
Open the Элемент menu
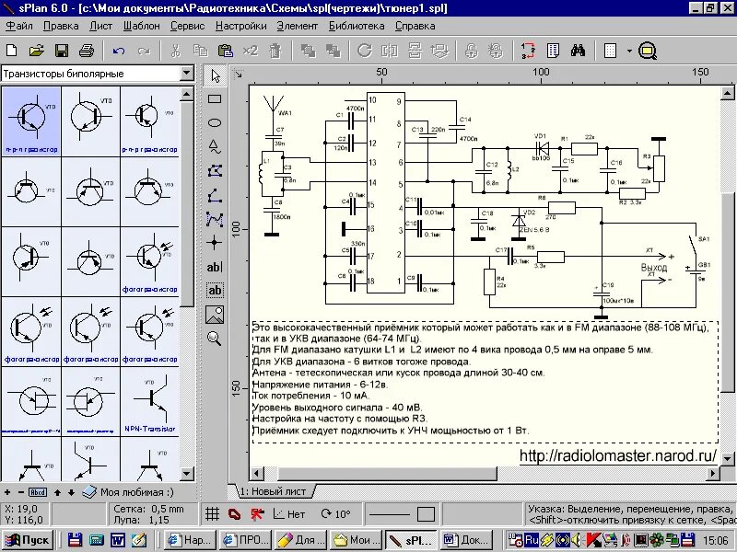[297, 26]
